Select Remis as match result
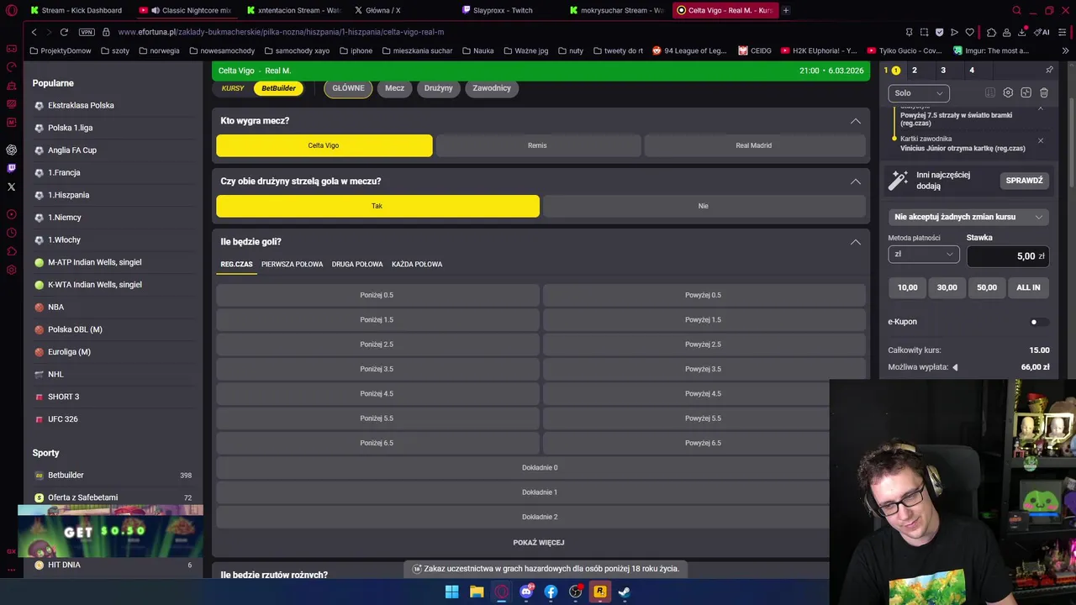The width and height of the screenshot is (1076, 605). click(x=537, y=145)
